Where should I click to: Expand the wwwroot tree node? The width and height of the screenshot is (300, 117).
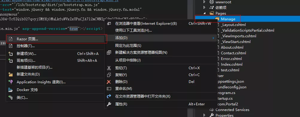point(204,2)
